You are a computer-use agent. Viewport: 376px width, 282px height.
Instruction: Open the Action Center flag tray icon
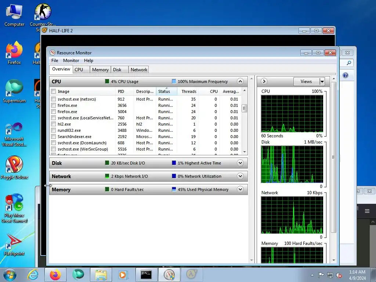point(321,275)
